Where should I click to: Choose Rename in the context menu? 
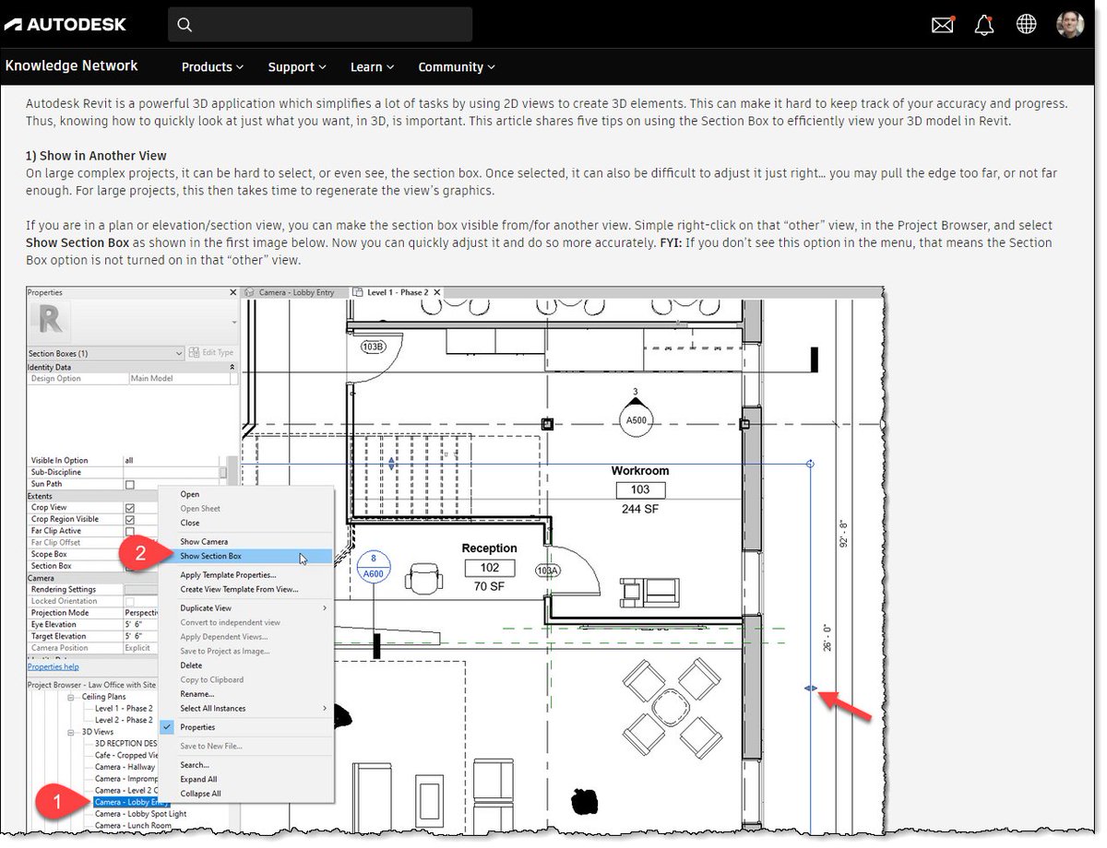(x=196, y=694)
